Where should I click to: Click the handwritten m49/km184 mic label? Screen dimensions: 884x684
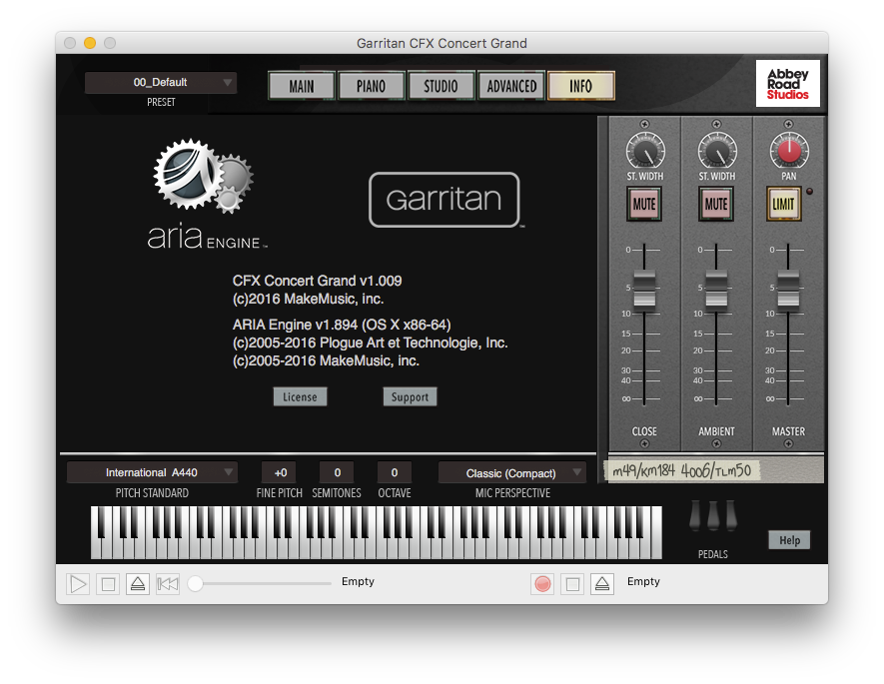[x=681, y=470]
